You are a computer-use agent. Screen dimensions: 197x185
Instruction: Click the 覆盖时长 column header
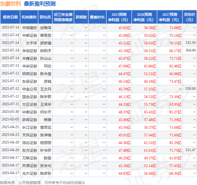97,17
